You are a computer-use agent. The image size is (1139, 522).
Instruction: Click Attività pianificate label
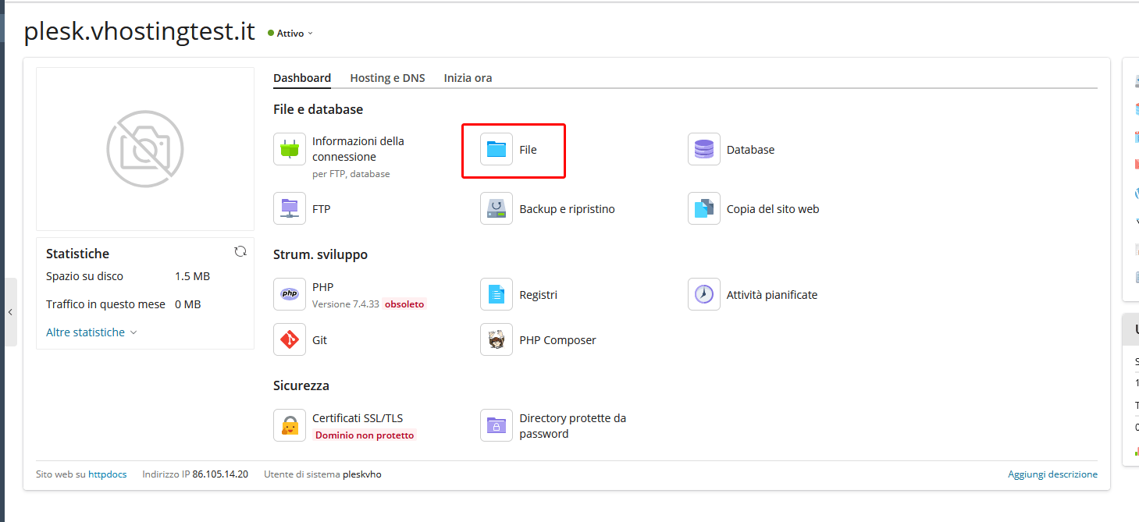[772, 295]
